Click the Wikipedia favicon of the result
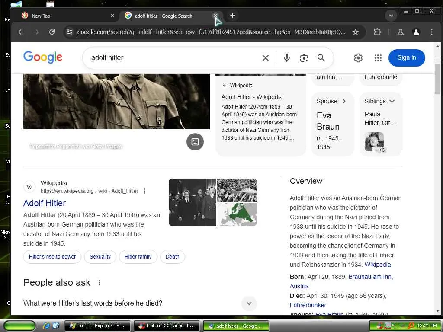This screenshot has width=443, height=332. (29, 187)
